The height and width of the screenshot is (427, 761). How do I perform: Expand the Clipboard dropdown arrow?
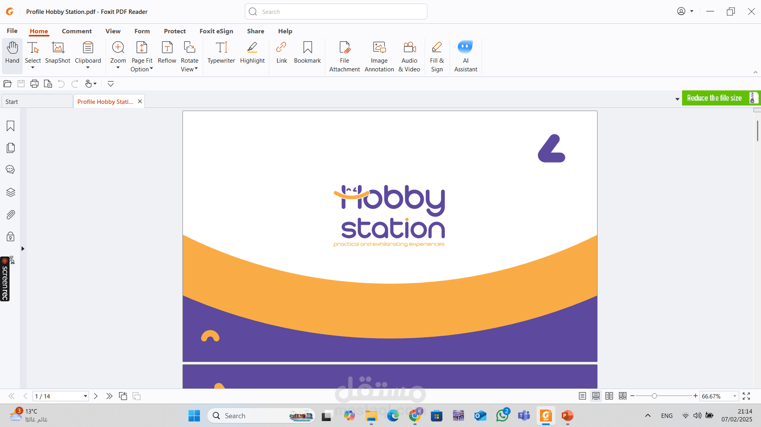pyautogui.click(x=88, y=68)
